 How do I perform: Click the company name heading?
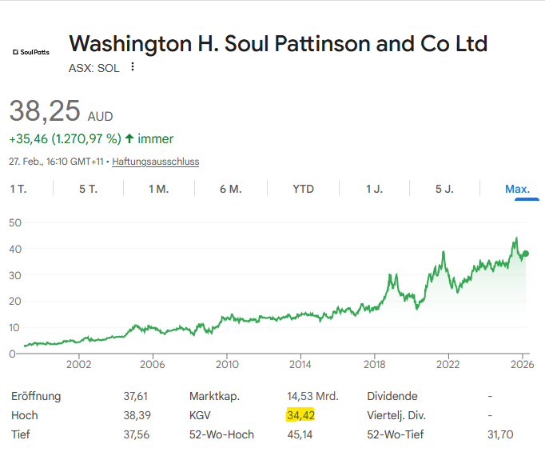278,43
